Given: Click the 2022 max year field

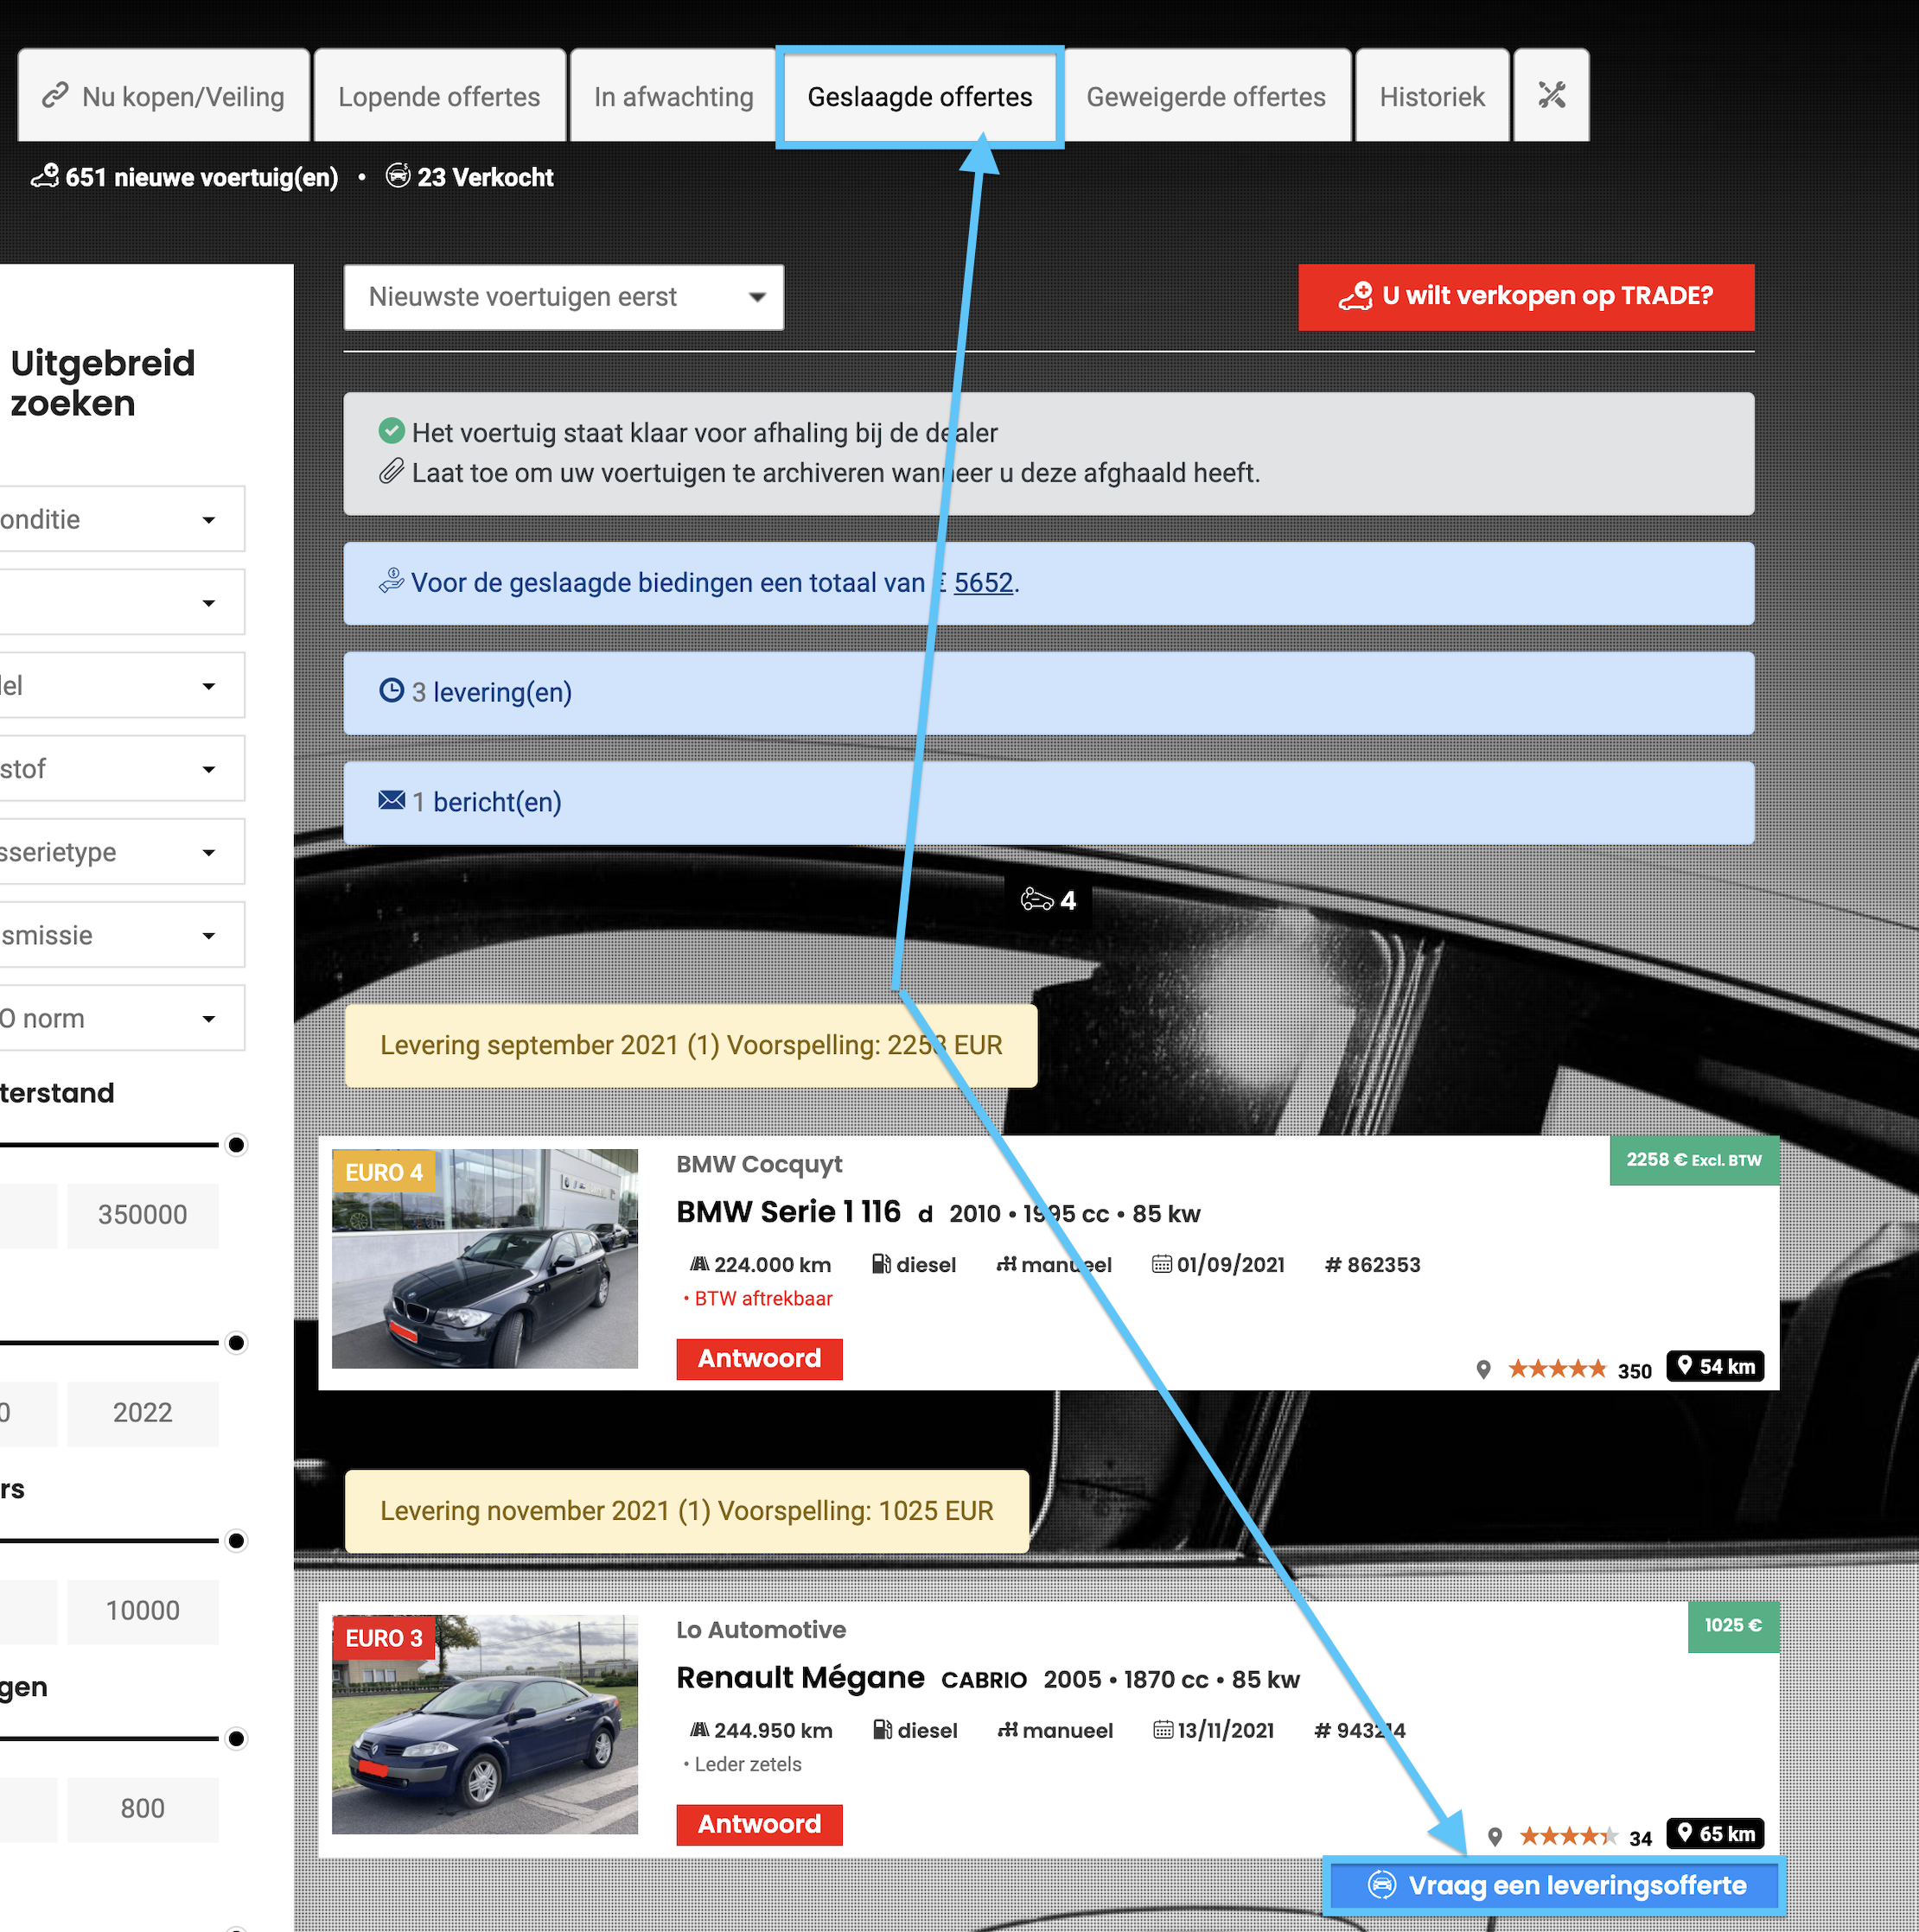Looking at the screenshot, I should 143,1413.
